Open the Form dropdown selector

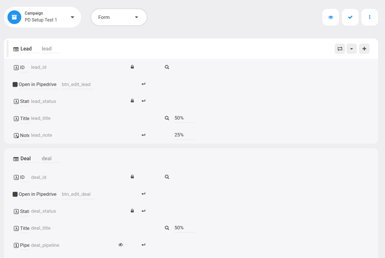point(119,17)
